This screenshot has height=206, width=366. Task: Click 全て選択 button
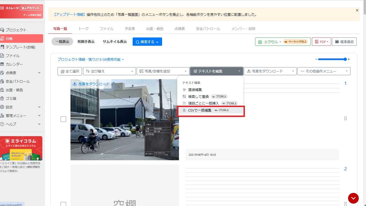(70, 71)
